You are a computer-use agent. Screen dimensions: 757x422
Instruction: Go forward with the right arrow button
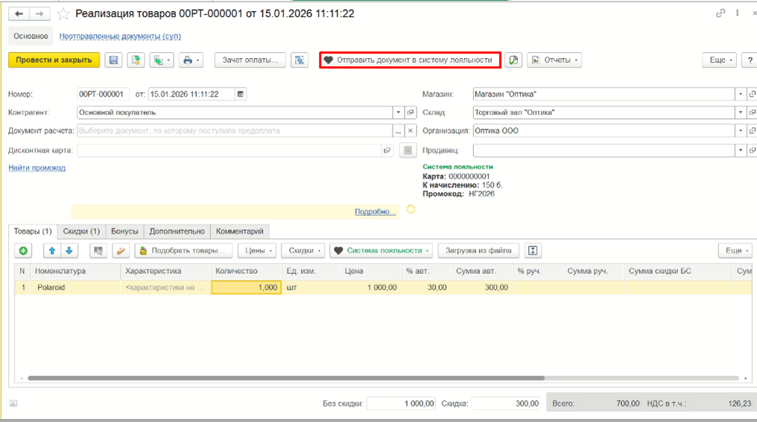pyautogui.click(x=39, y=14)
